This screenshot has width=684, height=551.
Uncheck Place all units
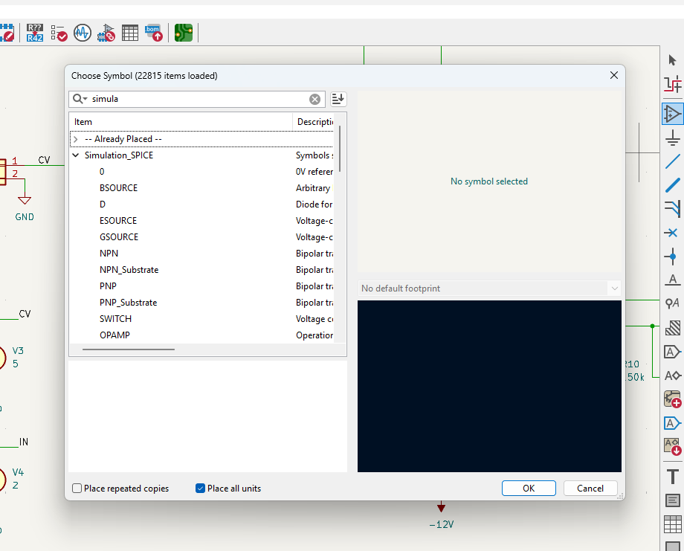click(228, 489)
